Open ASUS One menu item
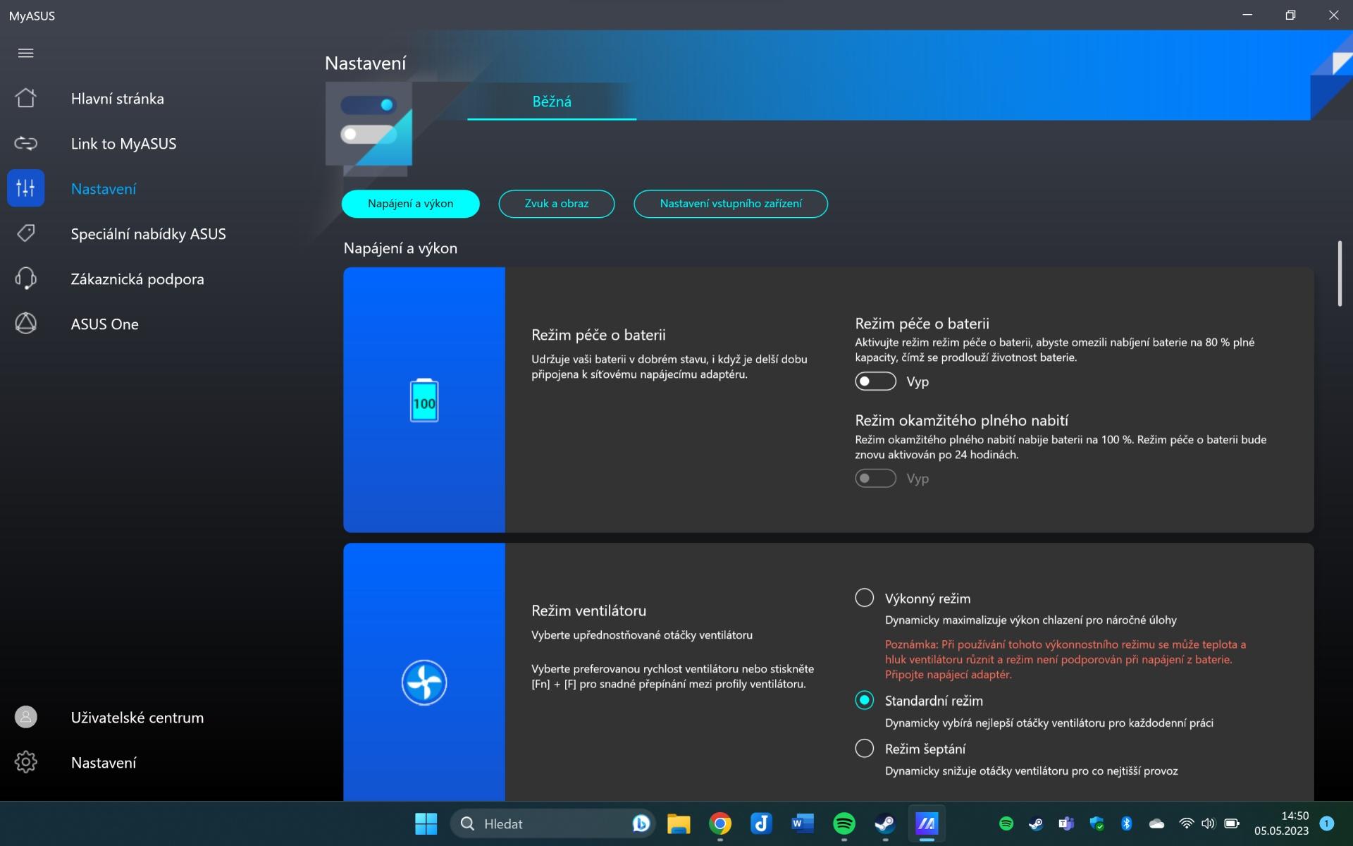This screenshot has width=1353, height=846. pyautogui.click(x=104, y=324)
